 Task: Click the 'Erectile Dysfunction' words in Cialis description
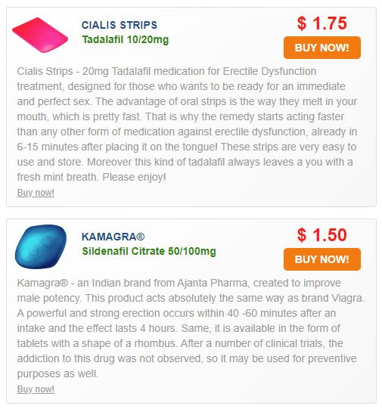269,71
